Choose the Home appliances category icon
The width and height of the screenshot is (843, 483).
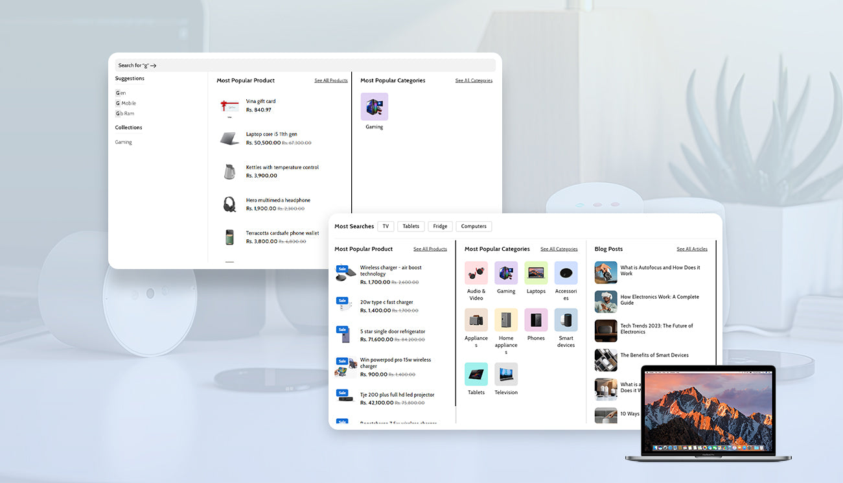pyautogui.click(x=506, y=320)
